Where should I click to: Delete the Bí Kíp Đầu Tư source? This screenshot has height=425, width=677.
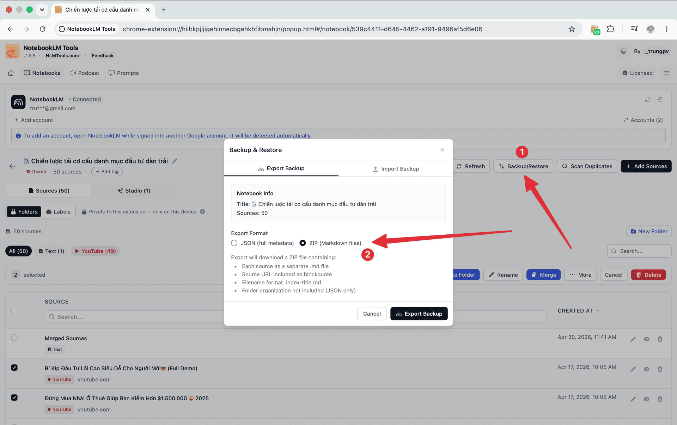(660, 369)
